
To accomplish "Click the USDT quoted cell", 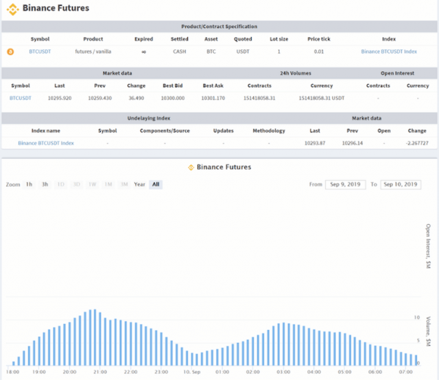I will point(243,51).
